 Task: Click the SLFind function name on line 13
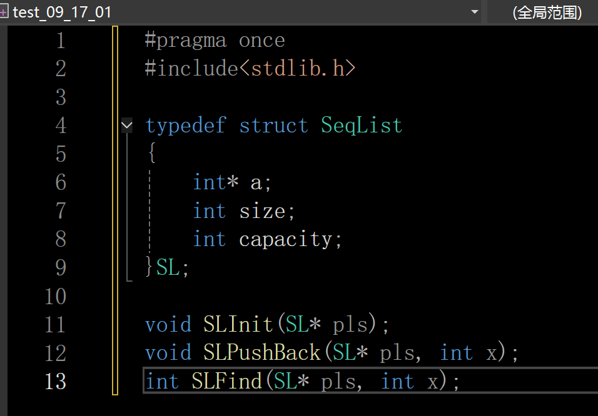tap(226, 381)
